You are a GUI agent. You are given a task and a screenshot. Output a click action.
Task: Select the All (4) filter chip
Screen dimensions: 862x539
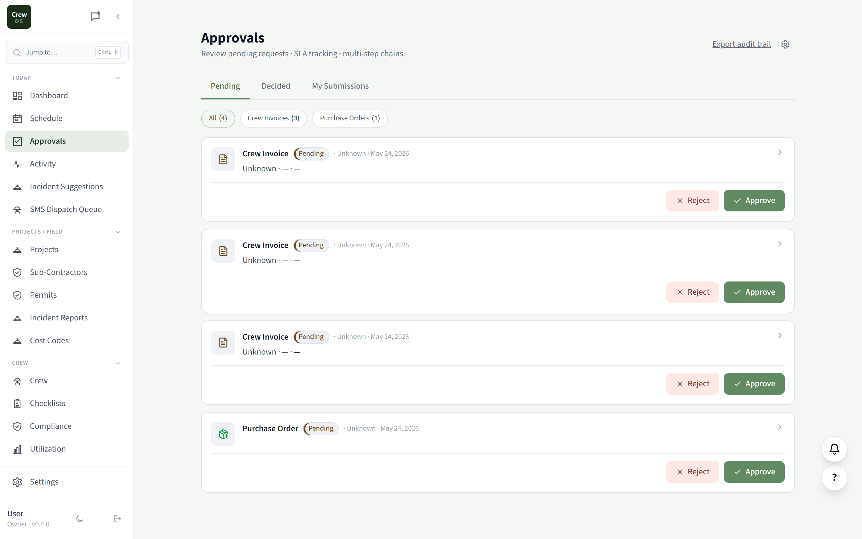click(218, 118)
